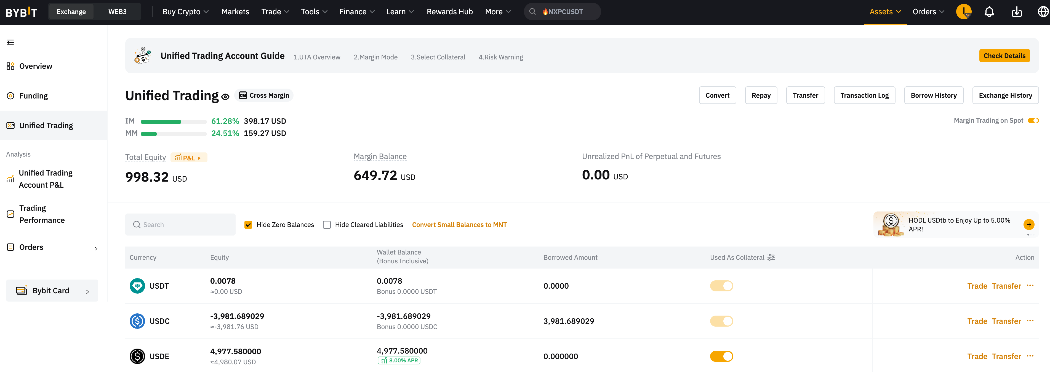Toggle Margin Trading on Spot switch
Viewport: 1050px width, 372px height.
pyautogui.click(x=1033, y=121)
